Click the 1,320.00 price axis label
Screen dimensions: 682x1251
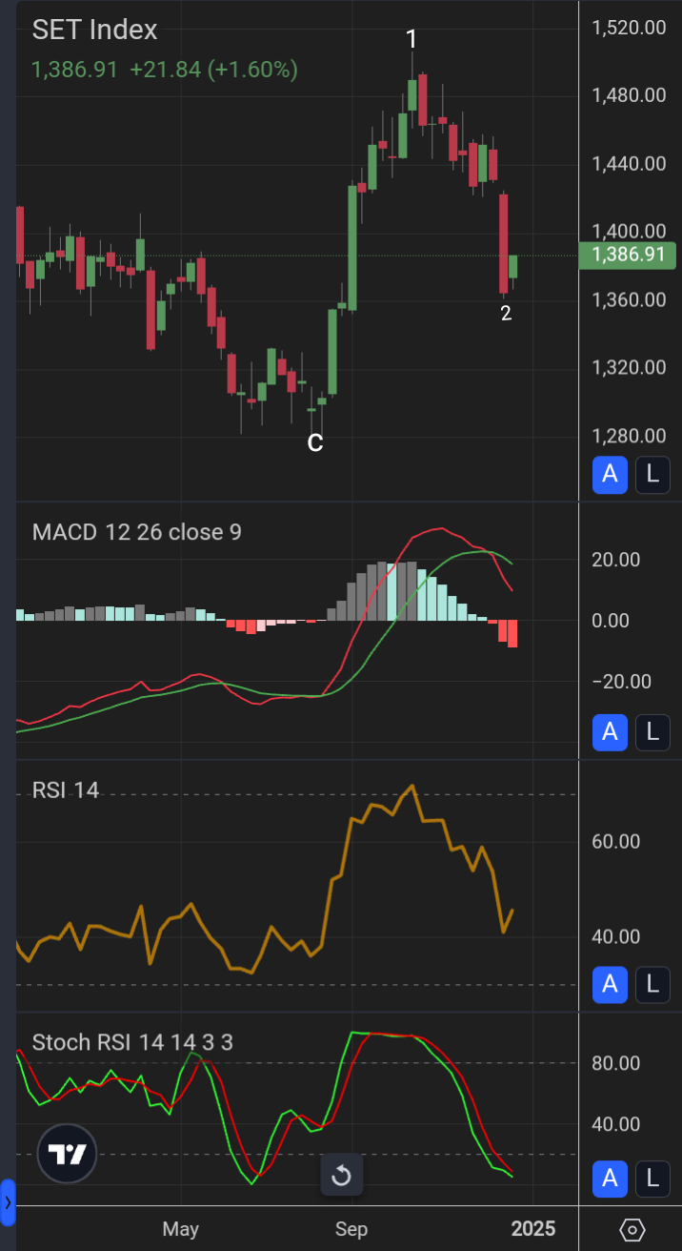click(629, 367)
